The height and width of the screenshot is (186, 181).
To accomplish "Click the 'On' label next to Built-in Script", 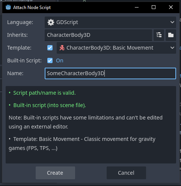I will click(60, 60).
